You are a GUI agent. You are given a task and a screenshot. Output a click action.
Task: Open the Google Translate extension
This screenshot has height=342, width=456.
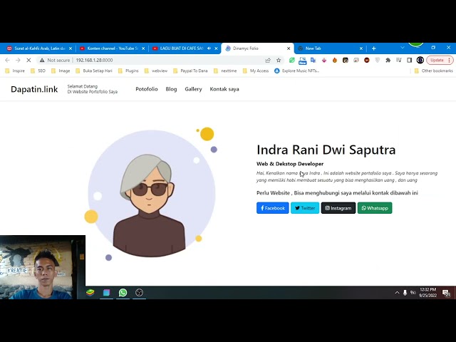click(313, 60)
